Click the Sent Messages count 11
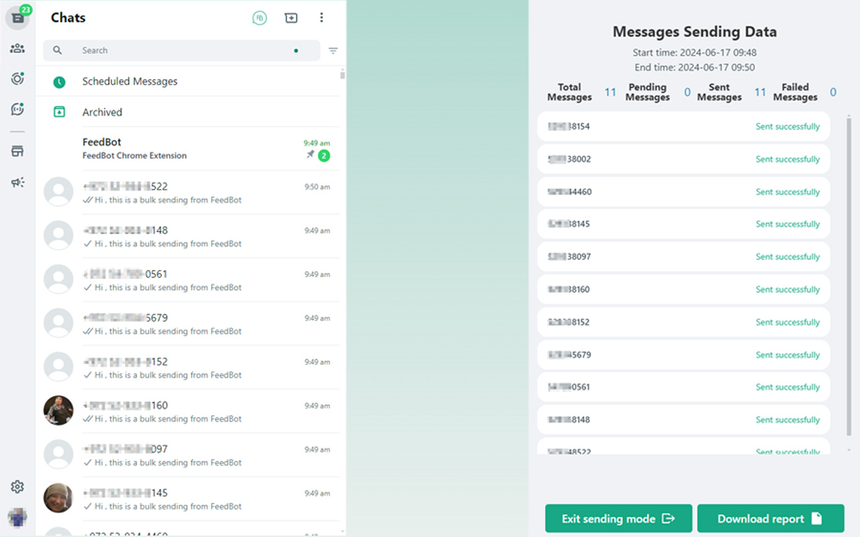This screenshot has width=860, height=537. click(760, 93)
